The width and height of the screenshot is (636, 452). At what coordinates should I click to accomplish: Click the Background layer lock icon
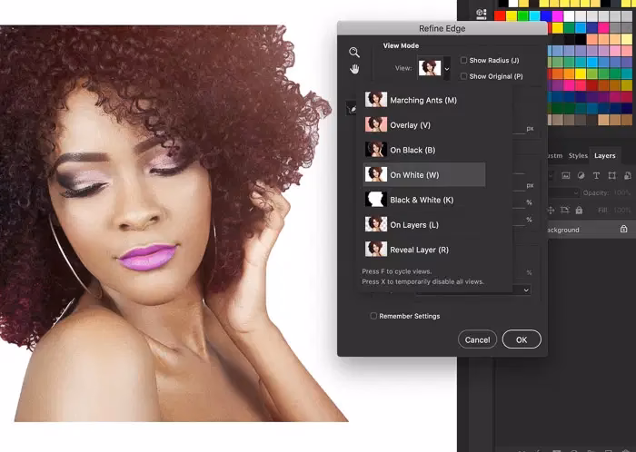[x=623, y=230]
